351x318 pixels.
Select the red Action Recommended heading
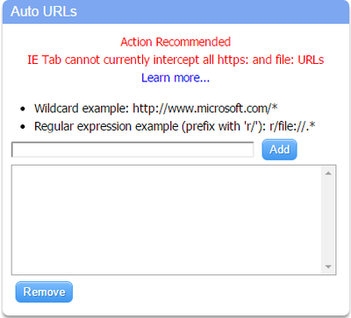(175, 42)
